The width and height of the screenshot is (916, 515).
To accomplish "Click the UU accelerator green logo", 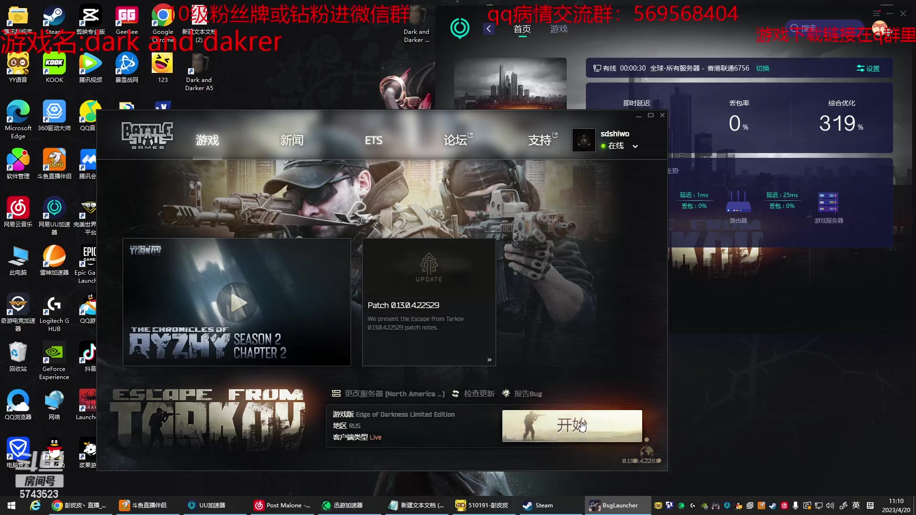I will [x=460, y=28].
